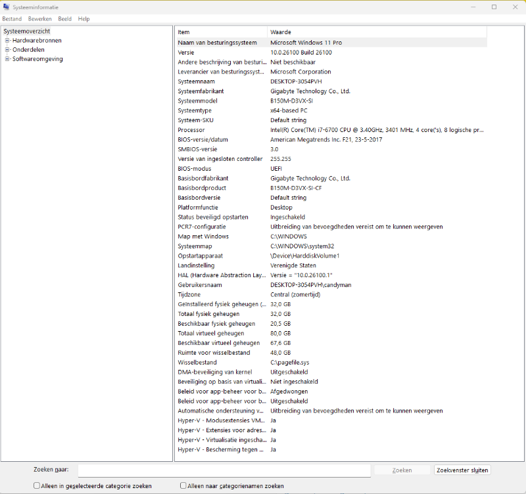Click the DESKTOP-3054PVH\candyman value
The width and height of the screenshot is (526, 494).
pos(310,285)
